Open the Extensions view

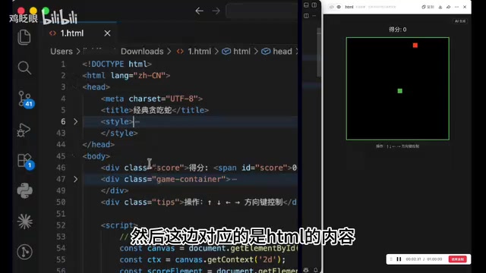25,161
